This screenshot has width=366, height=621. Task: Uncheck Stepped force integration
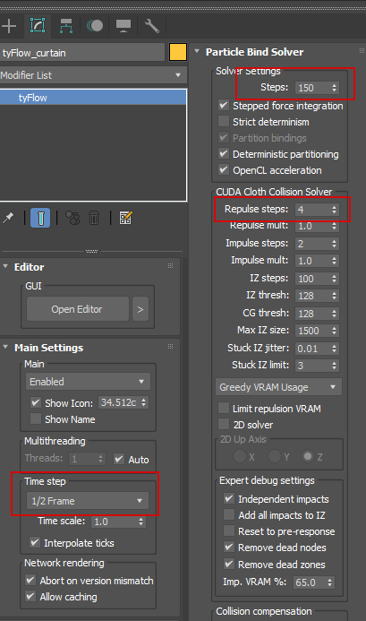224,106
